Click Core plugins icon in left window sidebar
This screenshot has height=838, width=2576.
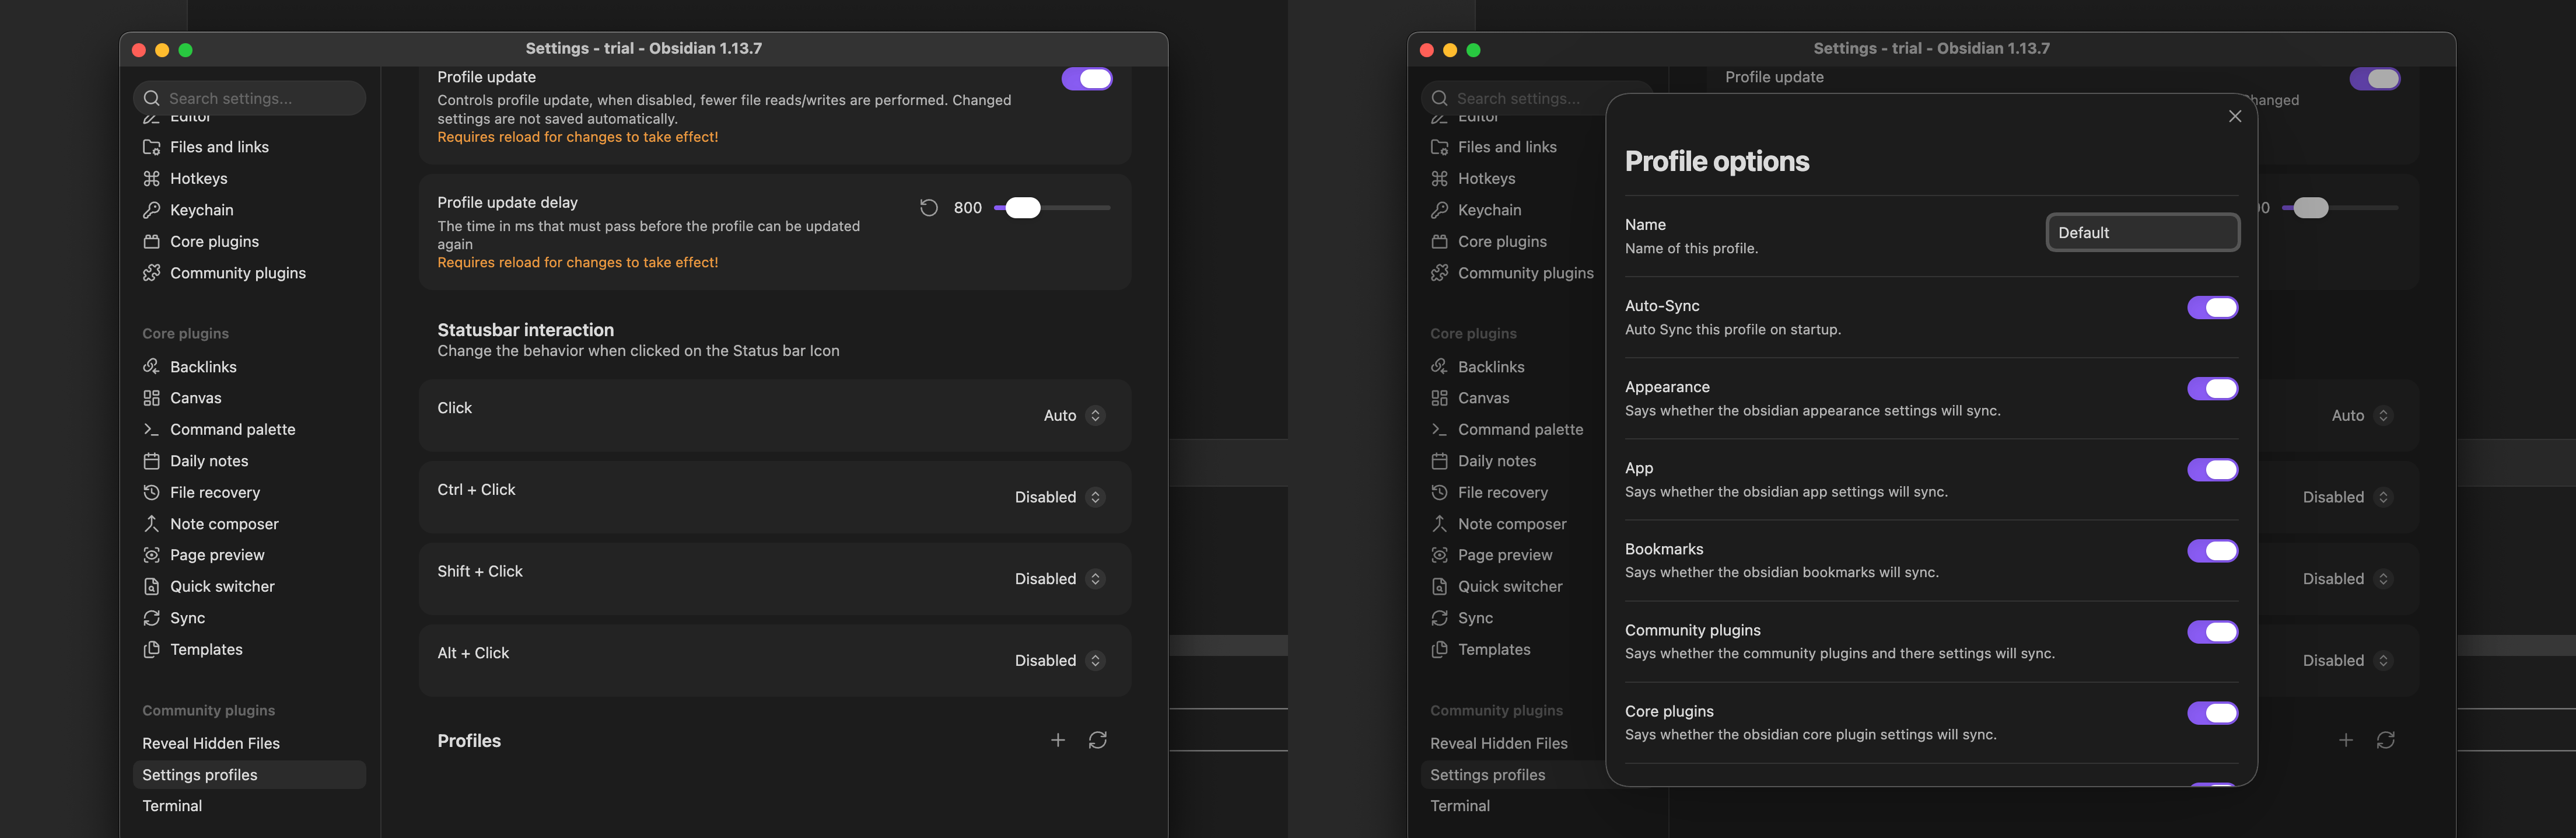(x=151, y=241)
